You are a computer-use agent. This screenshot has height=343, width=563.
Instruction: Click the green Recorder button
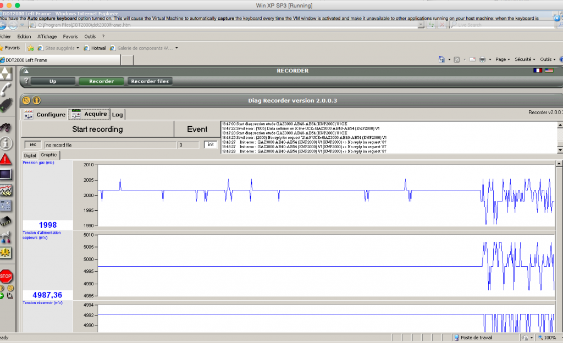tap(101, 81)
